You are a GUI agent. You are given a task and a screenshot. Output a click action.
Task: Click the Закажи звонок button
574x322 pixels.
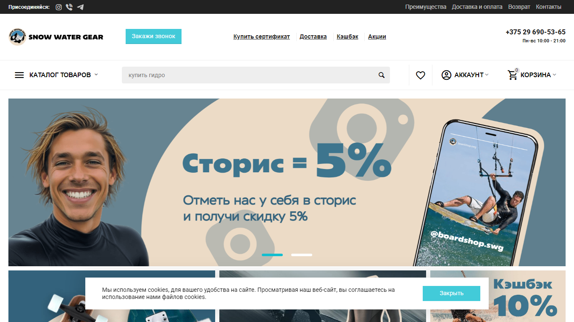click(153, 36)
